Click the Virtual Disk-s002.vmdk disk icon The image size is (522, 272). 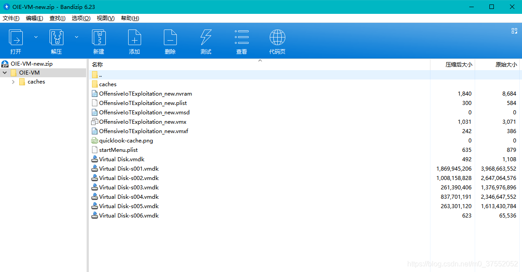pos(95,178)
